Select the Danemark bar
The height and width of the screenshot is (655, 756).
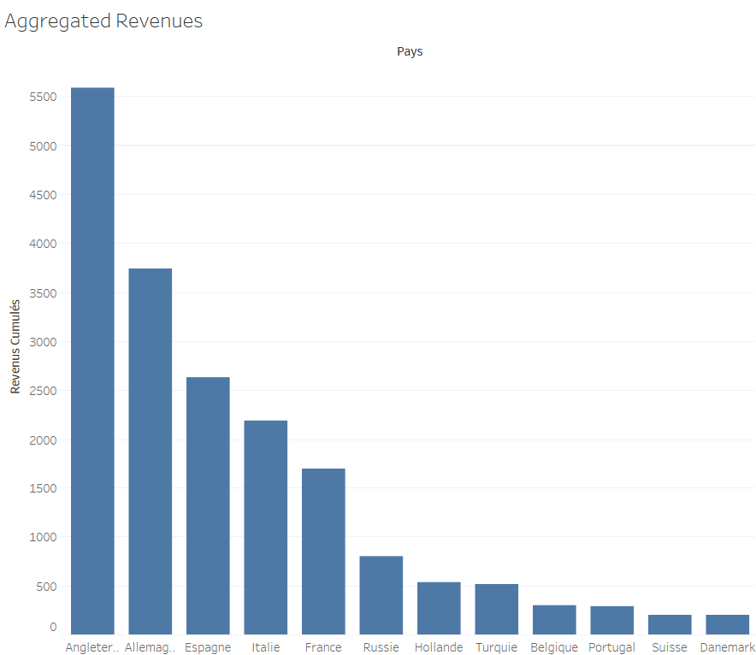point(727,624)
